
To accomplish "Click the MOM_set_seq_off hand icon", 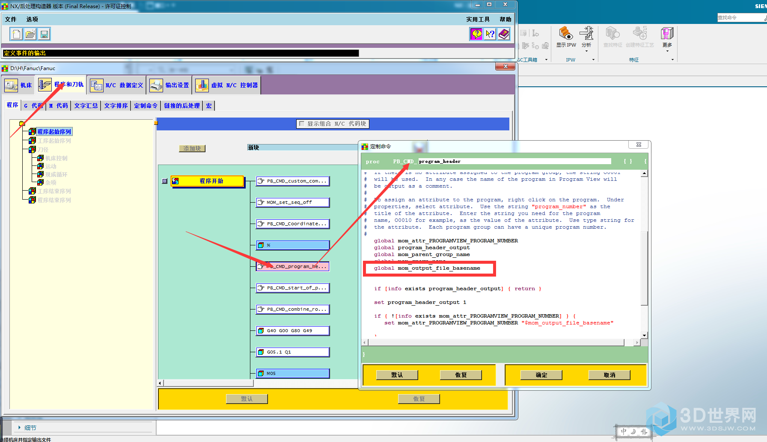I will tap(261, 203).
